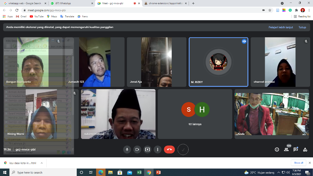Toggle checkbox next to Hendra Joa

(6, 118)
